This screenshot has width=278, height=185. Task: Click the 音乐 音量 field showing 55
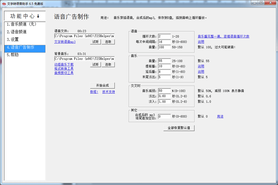coord(164,61)
